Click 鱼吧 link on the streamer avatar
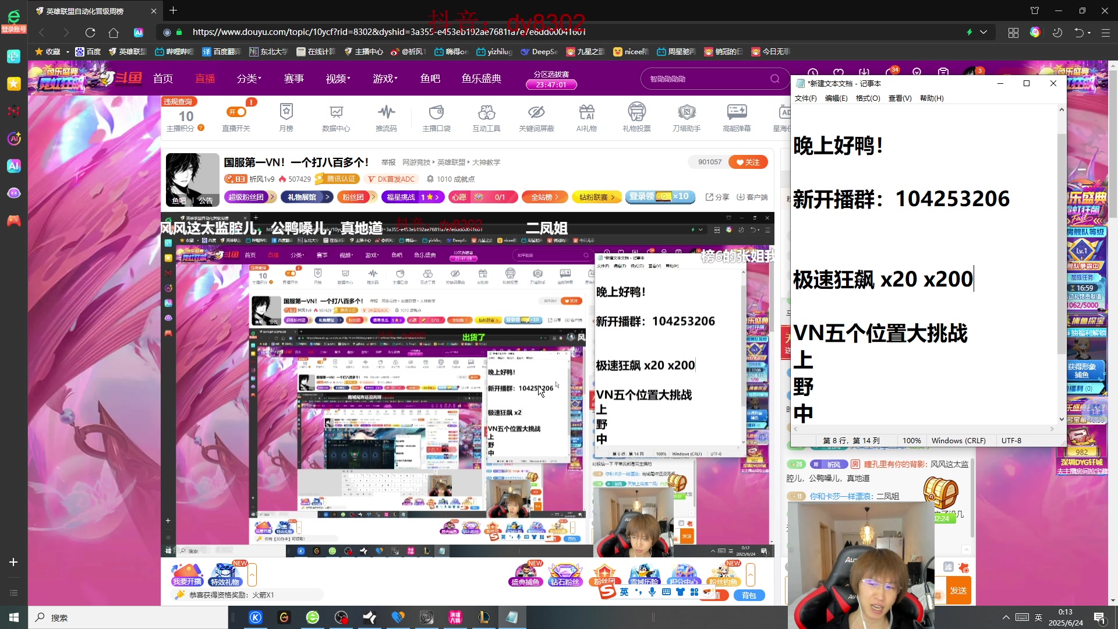Image resolution: width=1118 pixels, height=629 pixels. click(179, 201)
